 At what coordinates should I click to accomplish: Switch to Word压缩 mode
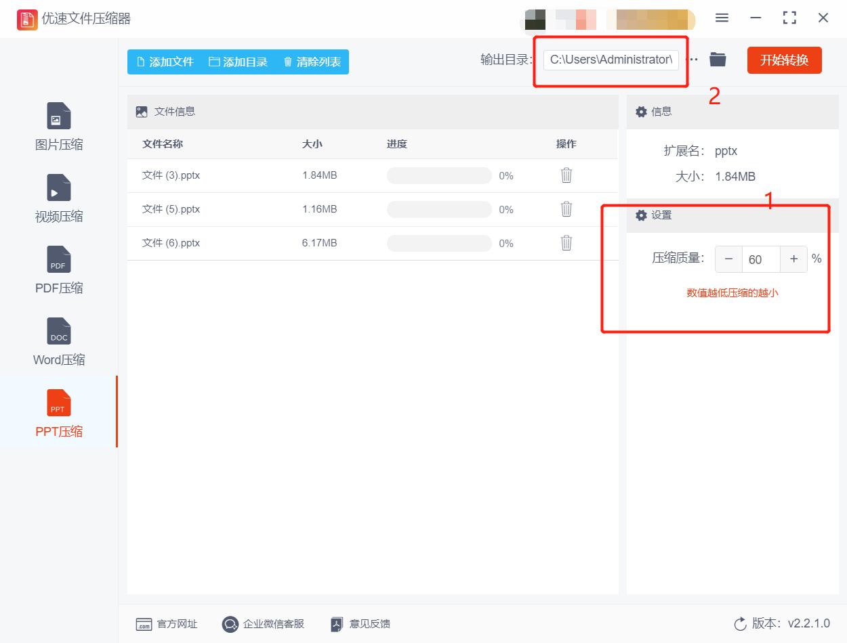click(58, 342)
